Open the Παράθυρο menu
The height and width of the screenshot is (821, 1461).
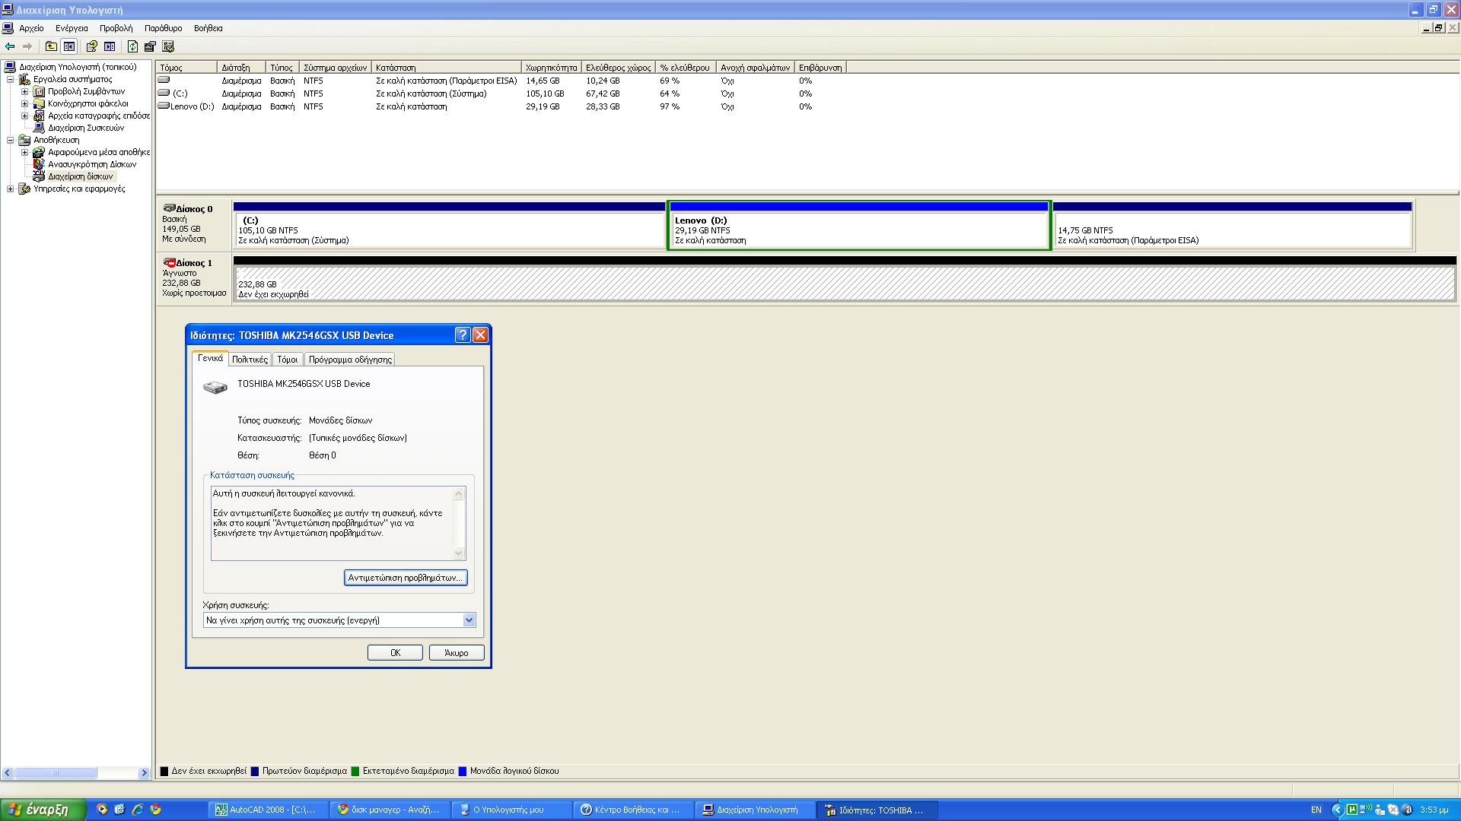pyautogui.click(x=163, y=28)
